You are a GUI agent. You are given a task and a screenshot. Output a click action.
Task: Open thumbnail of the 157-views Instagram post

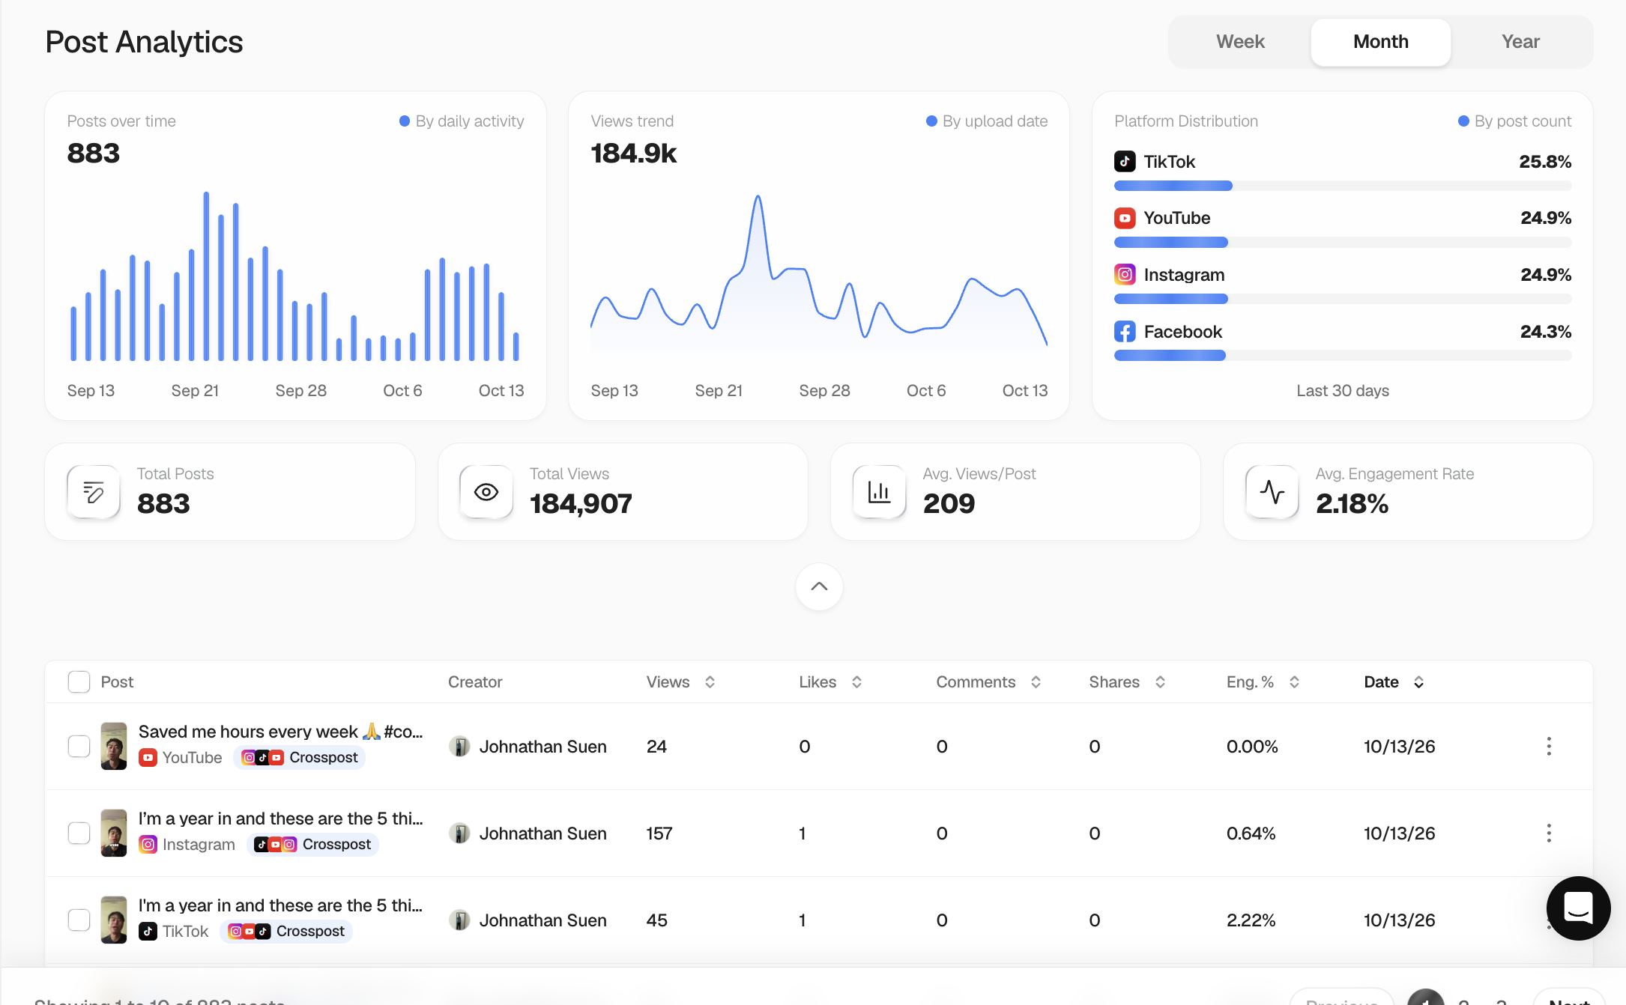tap(114, 833)
